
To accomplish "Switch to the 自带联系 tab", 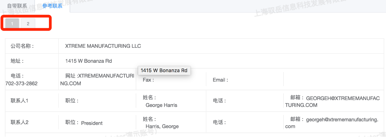I will (x=17, y=6).
